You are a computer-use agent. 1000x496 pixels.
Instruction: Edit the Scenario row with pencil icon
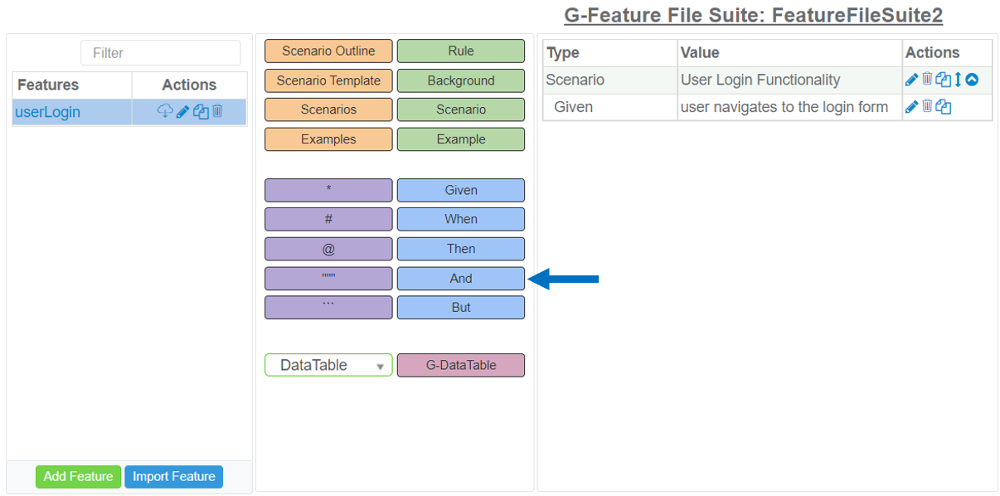tap(912, 80)
